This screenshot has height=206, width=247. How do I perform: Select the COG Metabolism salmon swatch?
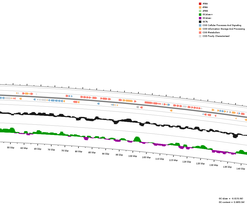click(200, 32)
